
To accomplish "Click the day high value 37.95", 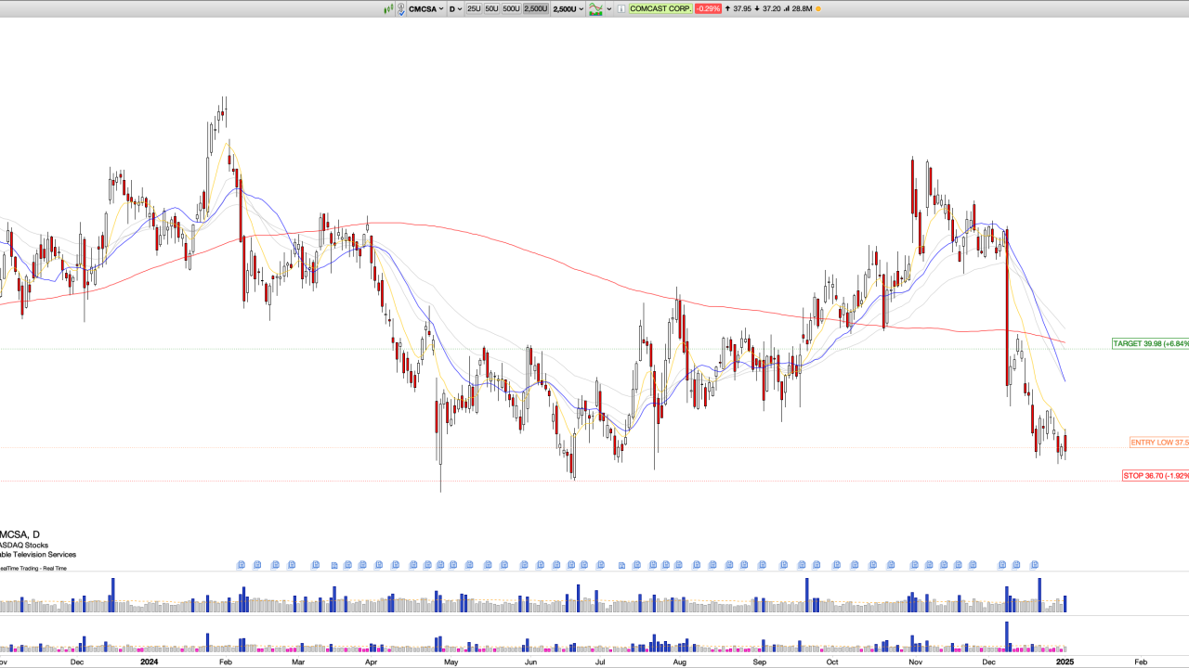I will click(x=742, y=8).
